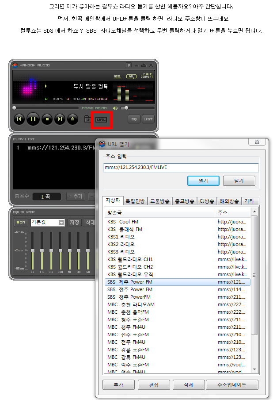Select MBC 청주 표준FM station

pyautogui.click(x=178, y=319)
